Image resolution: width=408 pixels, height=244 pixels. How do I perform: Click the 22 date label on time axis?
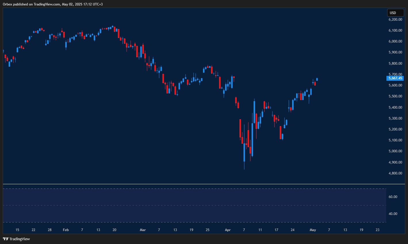33,230
